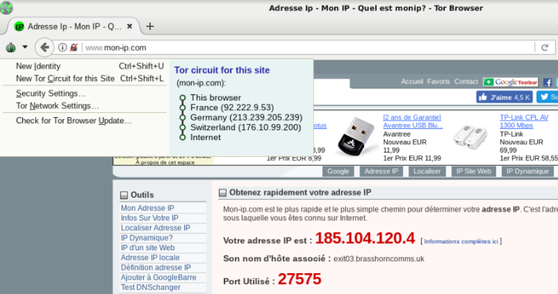Open the '2 ans de Garantie' Avantree link
This screenshot has width=558, height=294.
pos(412,121)
